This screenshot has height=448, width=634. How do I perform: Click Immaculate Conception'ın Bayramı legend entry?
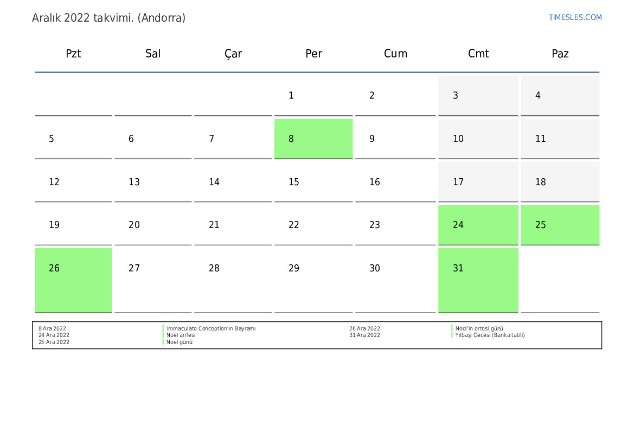211,328
